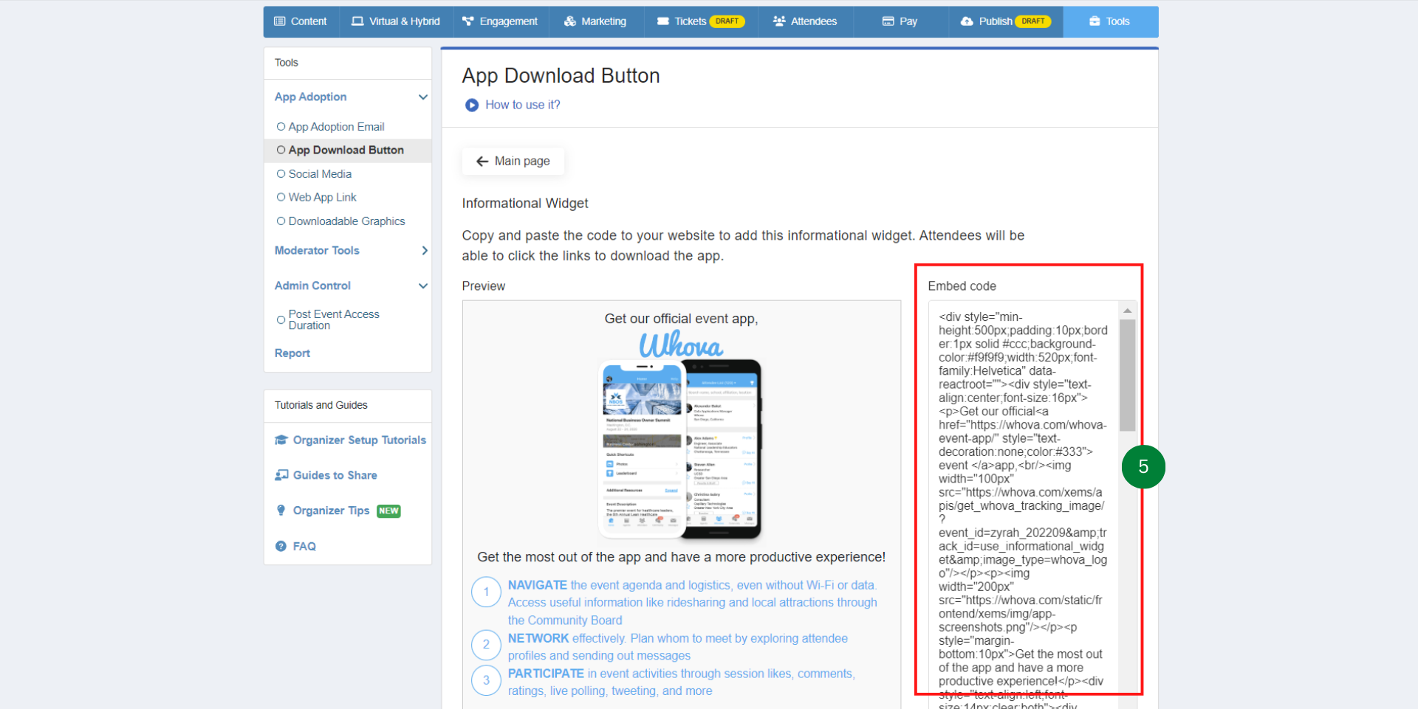1418x709 pixels.
Task: Select the Post Event Access Duration option
Action: click(x=281, y=319)
